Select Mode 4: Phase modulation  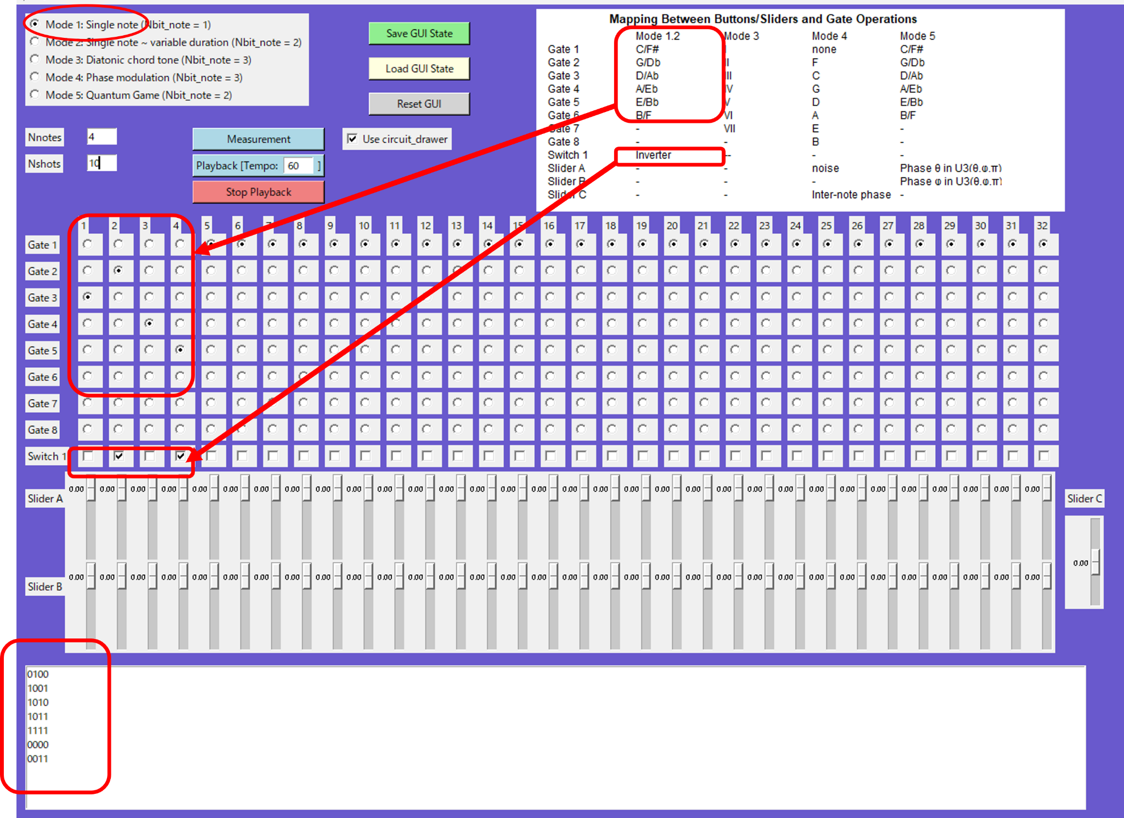[x=35, y=77]
